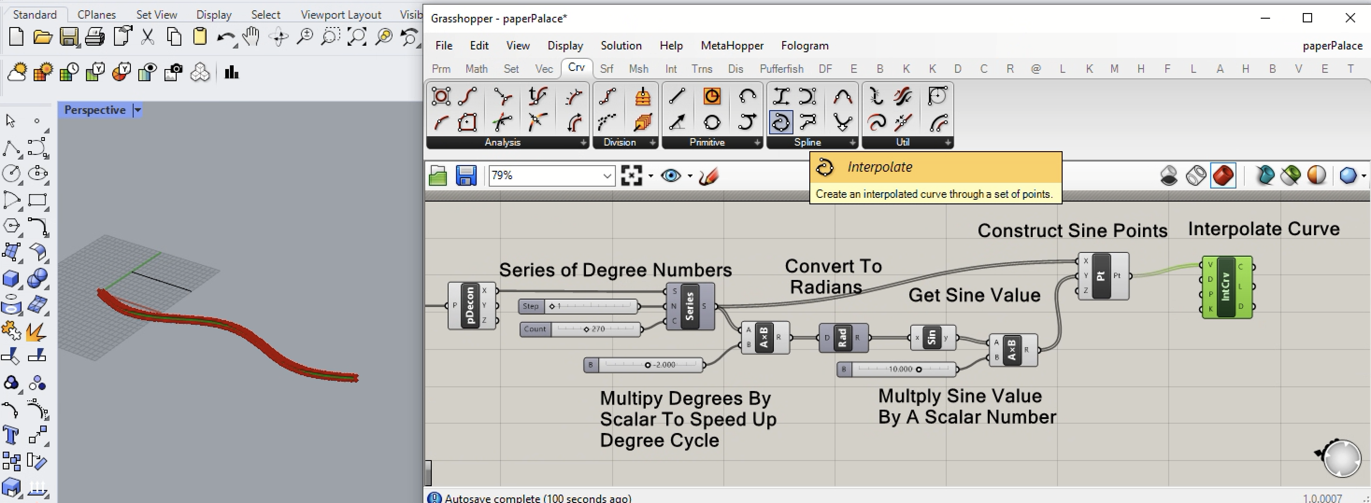Open Grasshopper File menu

[x=444, y=46]
